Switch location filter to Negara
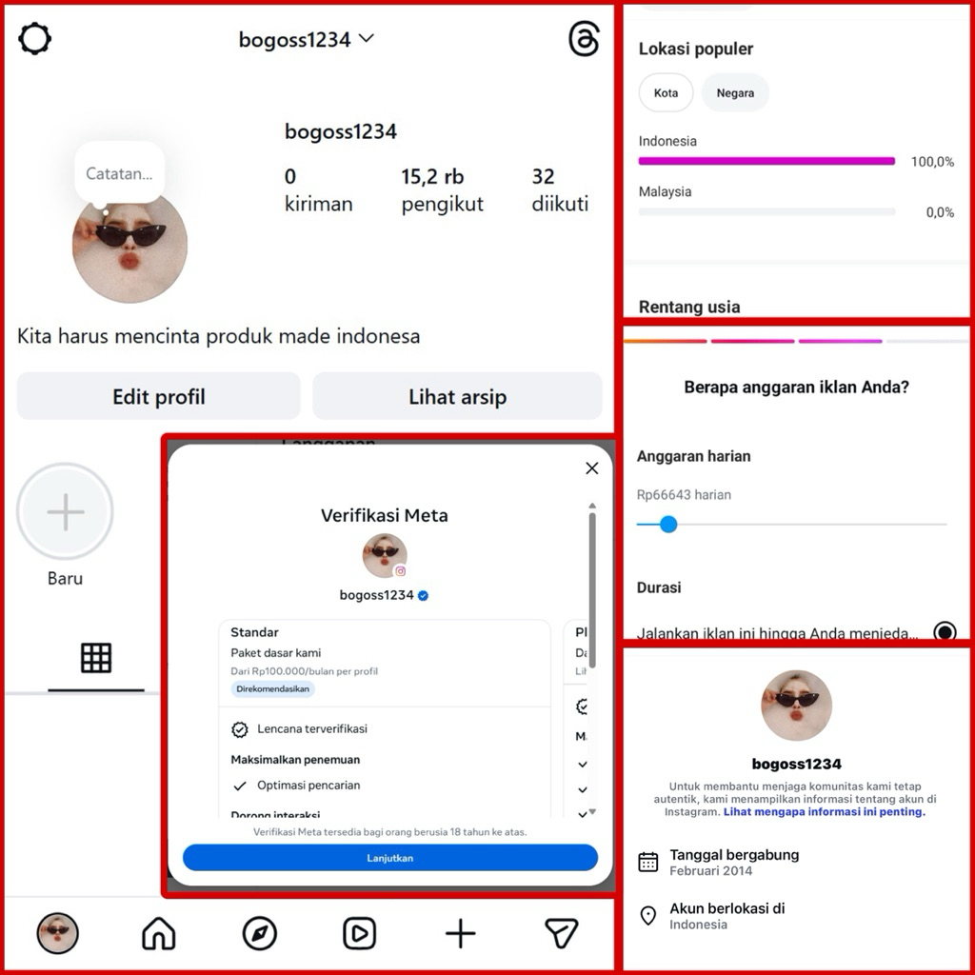Screen dimensions: 975x975 [x=735, y=92]
